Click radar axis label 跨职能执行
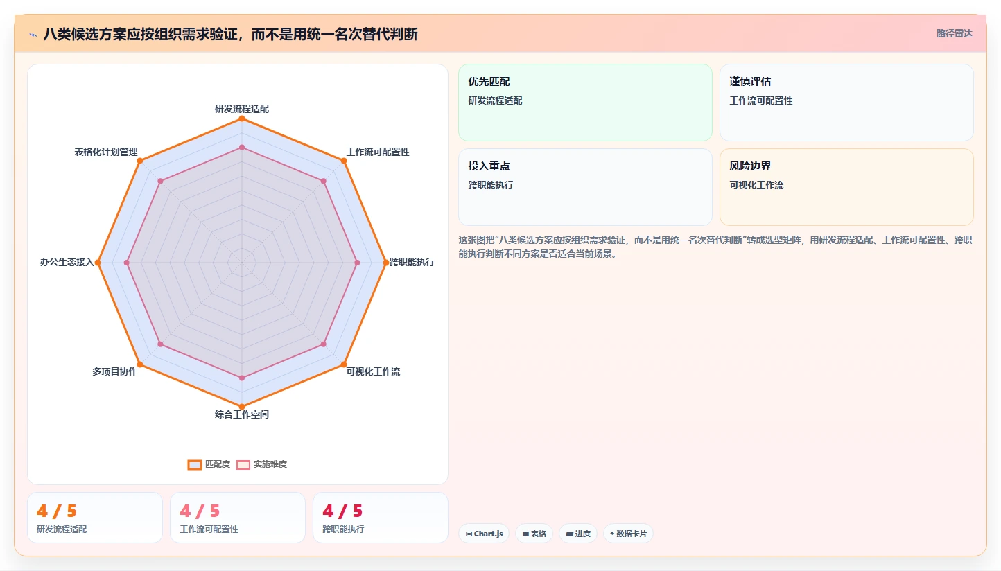1001x571 pixels. 412,262
